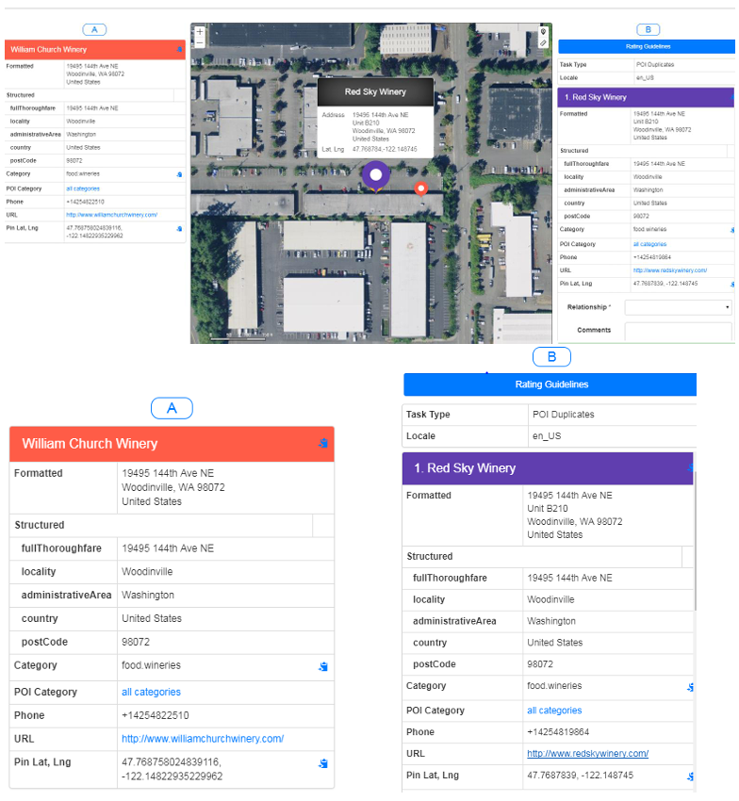
Task: Click the purple circular pin on the map
Action: click(x=376, y=175)
